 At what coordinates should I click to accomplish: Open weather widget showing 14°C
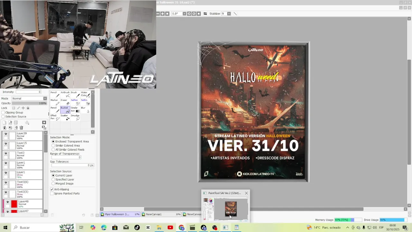coord(323,227)
